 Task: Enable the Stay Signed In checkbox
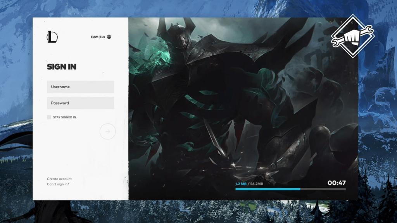click(49, 117)
